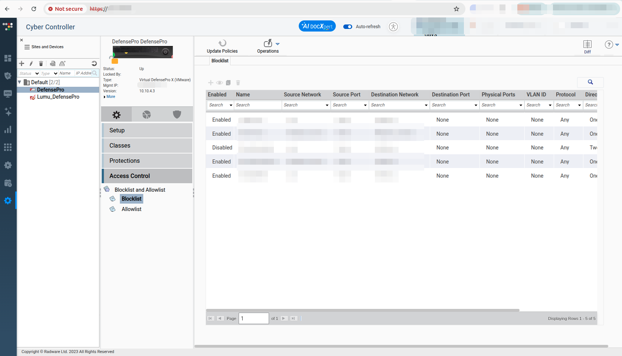The image size is (622, 356).
Task: Toggle the Auto-refresh switch
Action: [x=348, y=27]
